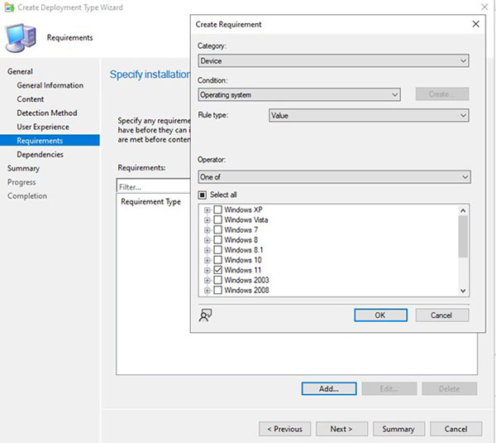Uncheck the Windows 11 checkbox
The image size is (496, 443).
[218, 270]
